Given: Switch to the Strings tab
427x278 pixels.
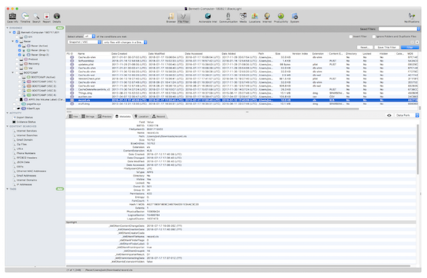Looking at the screenshot, I should [x=88, y=117].
